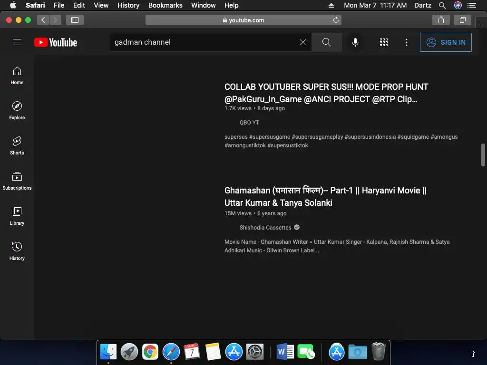487x365 pixels.
Task: Open COLLAB YOUTUBER SUPER SUS video title
Action: click(326, 93)
